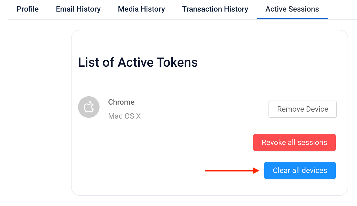Click the Apple logo device icon
Image resolution: width=357 pixels, height=206 pixels.
tap(89, 107)
